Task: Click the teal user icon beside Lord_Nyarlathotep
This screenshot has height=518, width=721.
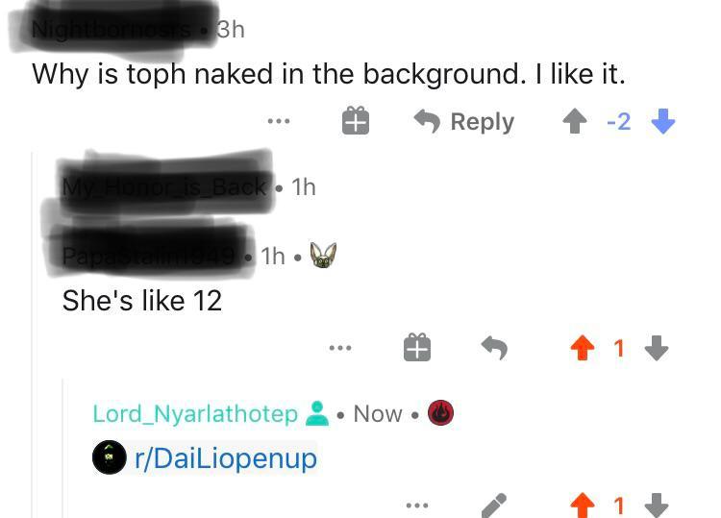Action: pyautogui.click(x=317, y=413)
